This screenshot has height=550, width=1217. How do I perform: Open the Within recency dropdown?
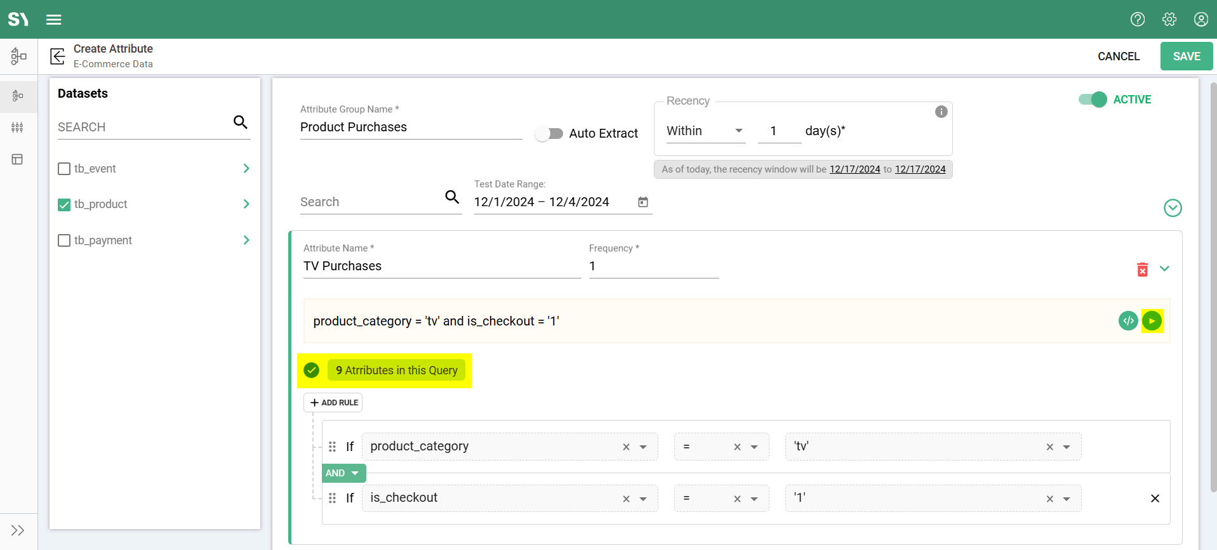click(705, 131)
